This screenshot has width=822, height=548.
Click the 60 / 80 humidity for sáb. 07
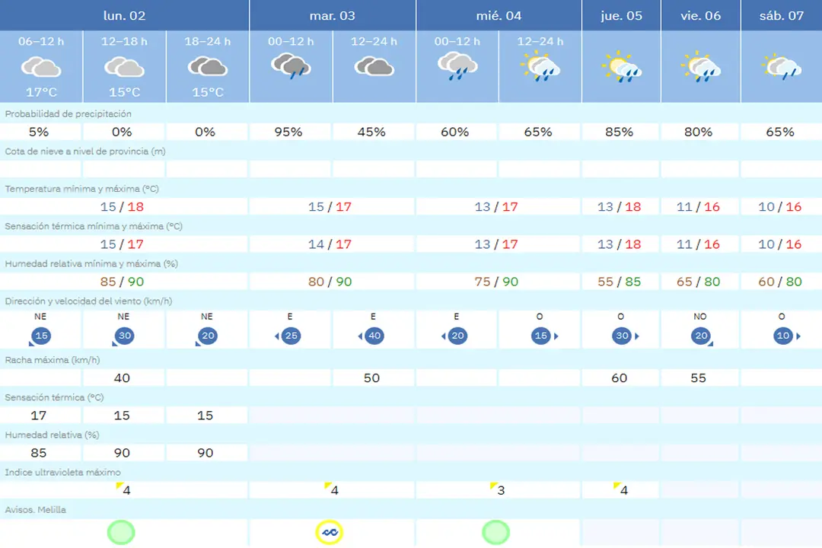pyautogui.click(x=780, y=282)
